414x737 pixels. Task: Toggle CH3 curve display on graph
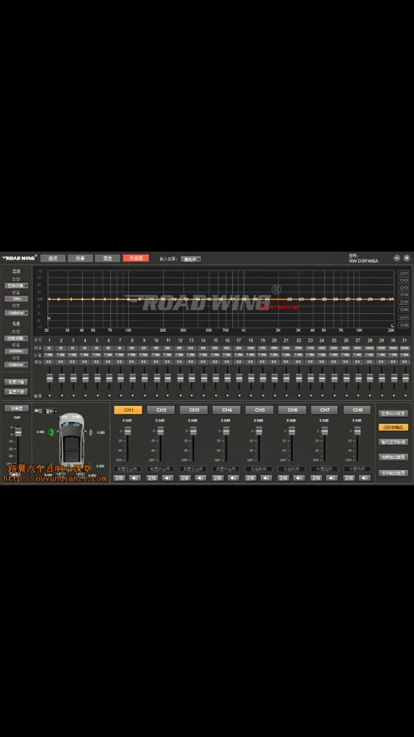point(404,287)
